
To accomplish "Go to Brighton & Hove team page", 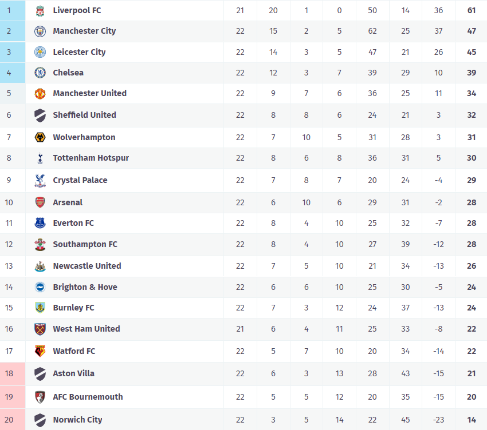I will 85,287.
